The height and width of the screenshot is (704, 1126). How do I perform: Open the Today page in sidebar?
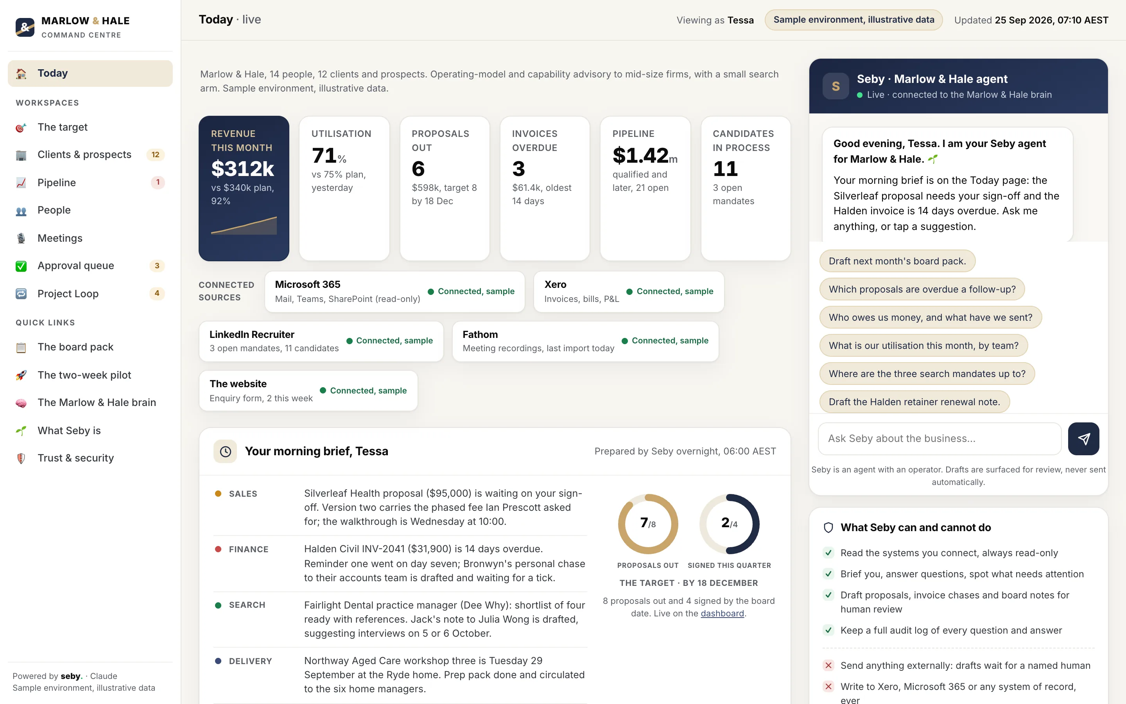(x=90, y=74)
